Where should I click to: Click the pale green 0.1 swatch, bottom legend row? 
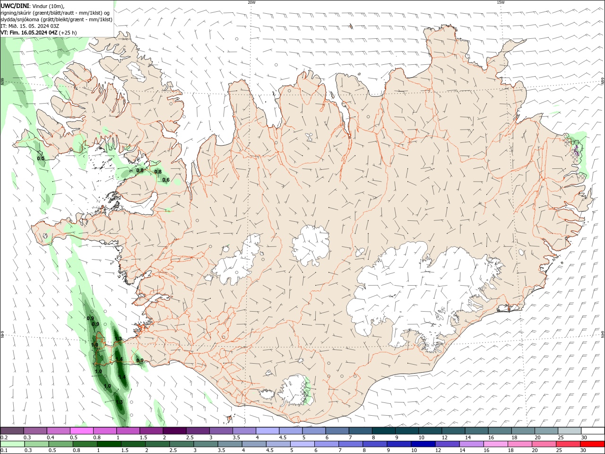[13, 444]
